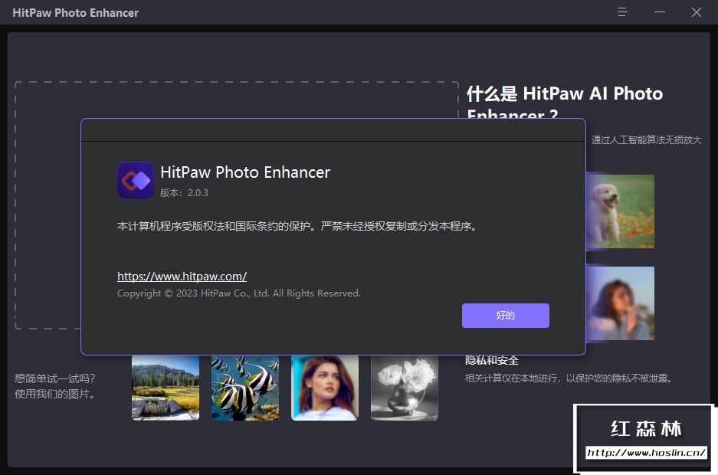Select the mountain landscape sample image
This screenshot has height=475, width=718.
click(166, 388)
